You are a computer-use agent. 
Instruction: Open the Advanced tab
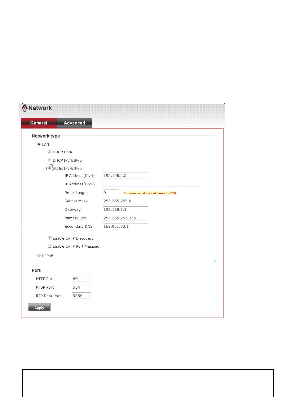[74, 123]
